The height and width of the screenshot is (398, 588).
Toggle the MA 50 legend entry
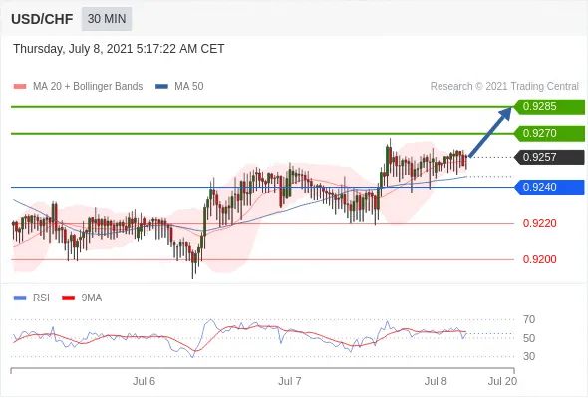[x=179, y=86]
